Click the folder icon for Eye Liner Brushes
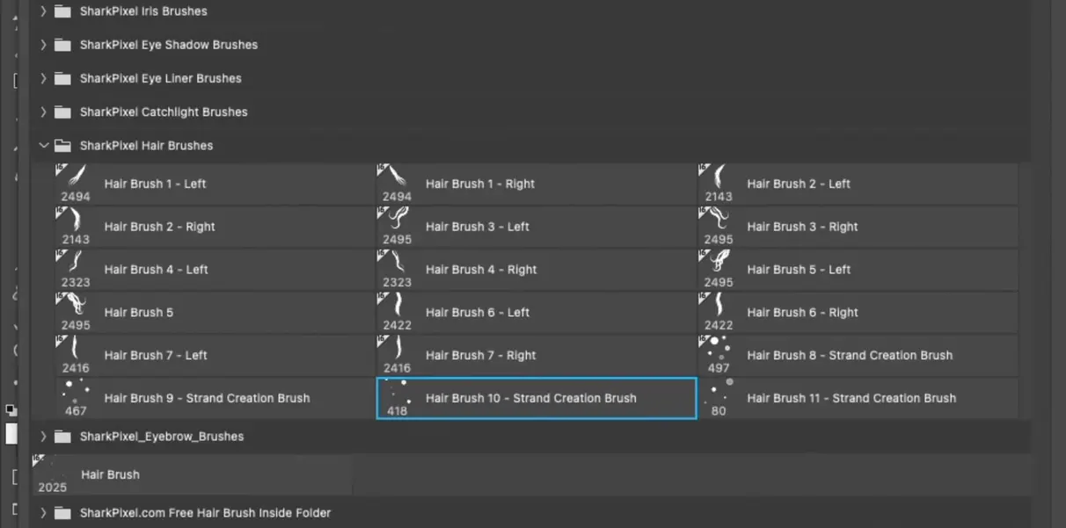Screen dimensions: 1066x528 click(x=62, y=78)
